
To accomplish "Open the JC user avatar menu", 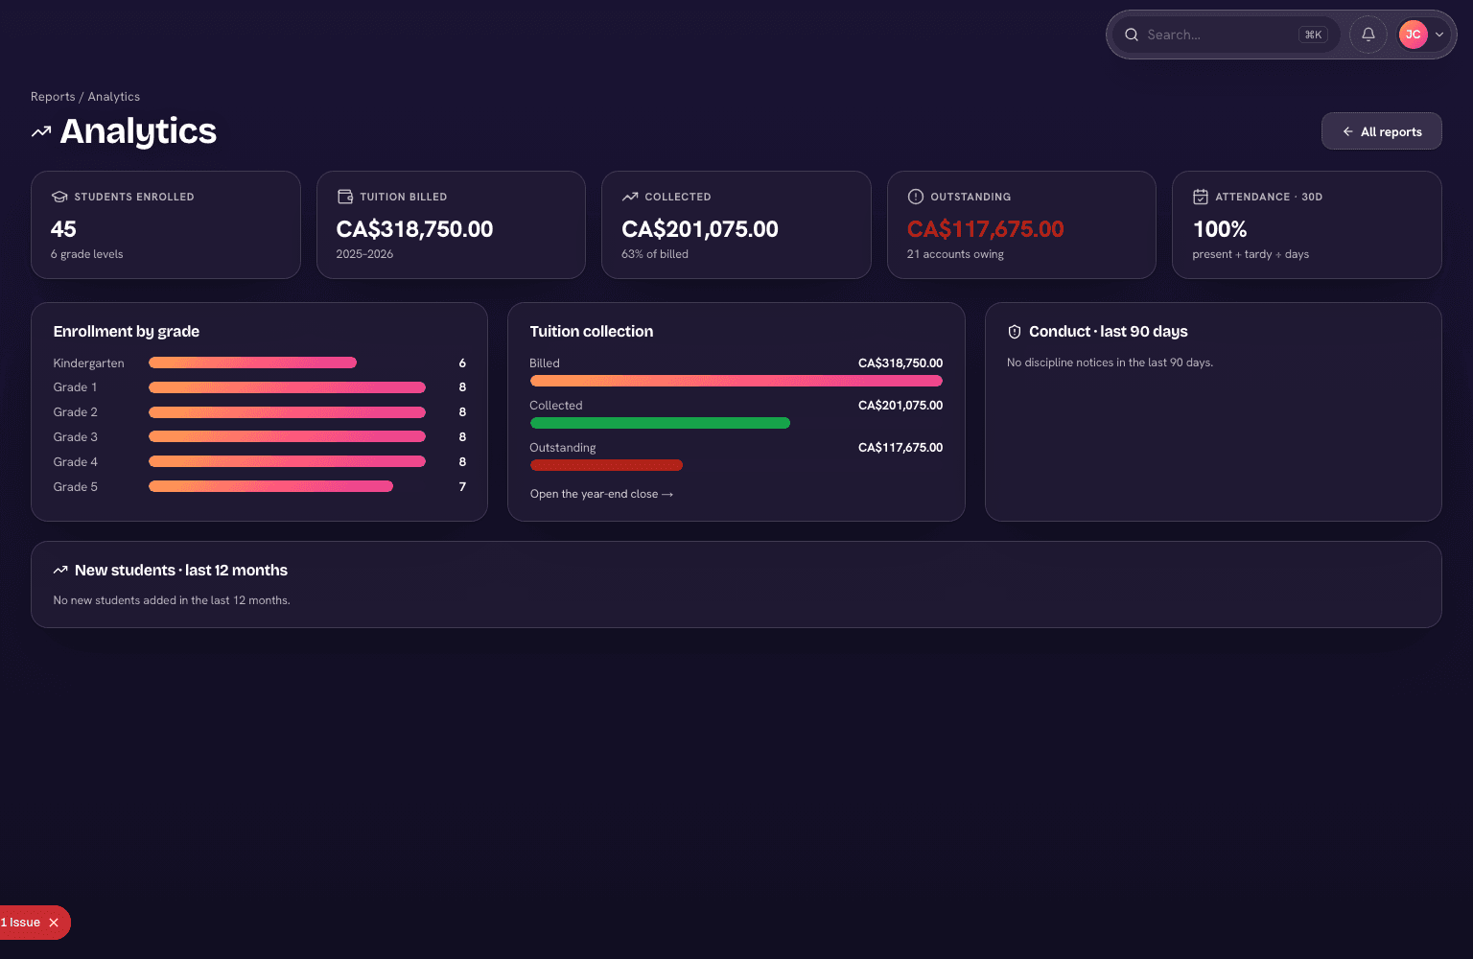I will (x=1413, y=35).
